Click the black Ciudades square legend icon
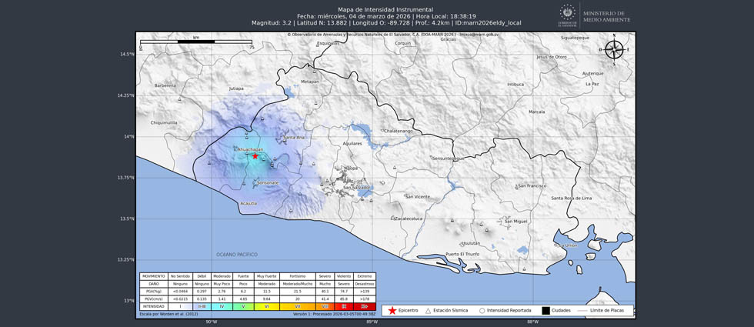This screenshot has width=754, height=327. 545,311
